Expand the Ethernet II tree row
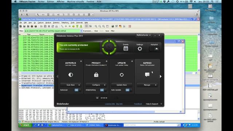 [20, 79]
